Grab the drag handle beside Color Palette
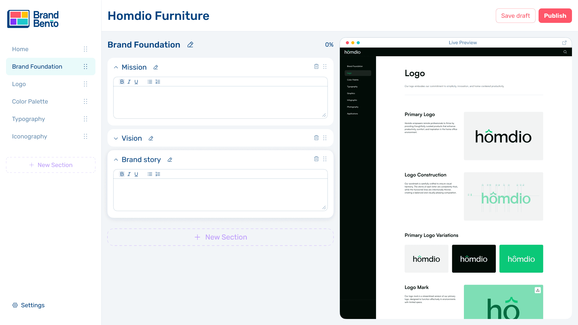The height and width of the screenshot is (325, 578). [85, 101]
